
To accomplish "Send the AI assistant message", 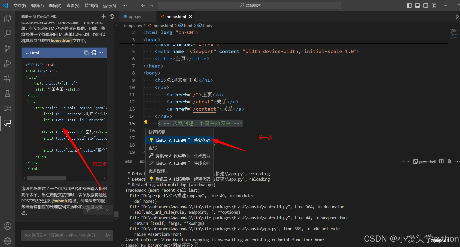I will 108,235.
